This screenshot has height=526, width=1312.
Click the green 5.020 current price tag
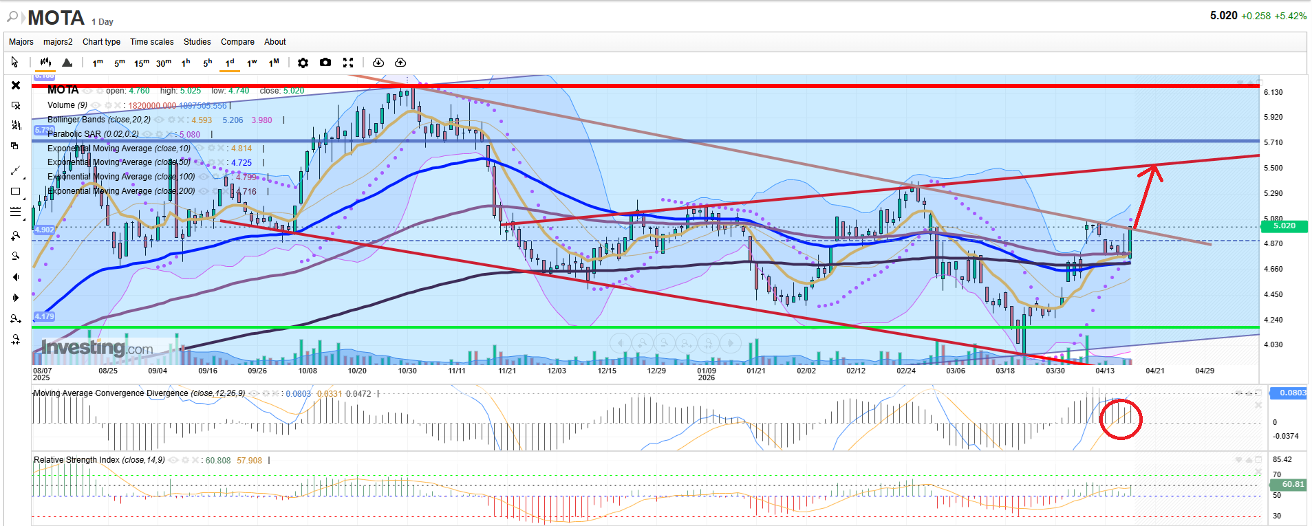click(1284, 226)
